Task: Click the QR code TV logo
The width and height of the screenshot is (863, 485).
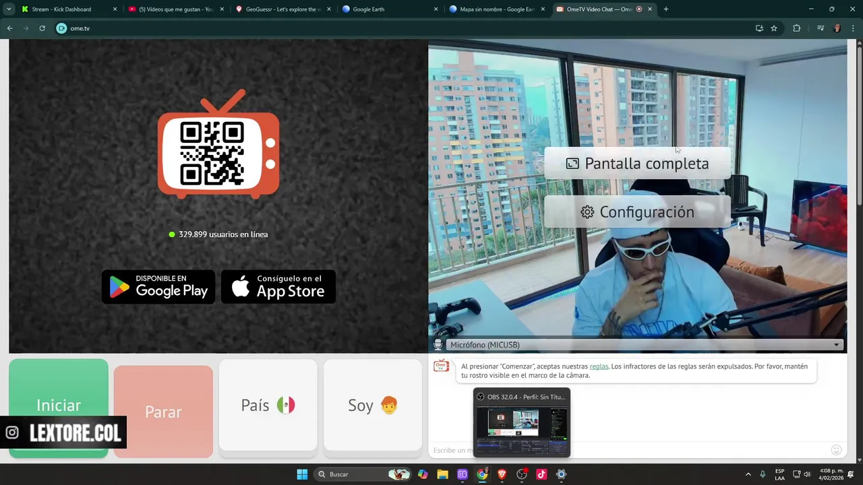Action: [x=218, y=143]
